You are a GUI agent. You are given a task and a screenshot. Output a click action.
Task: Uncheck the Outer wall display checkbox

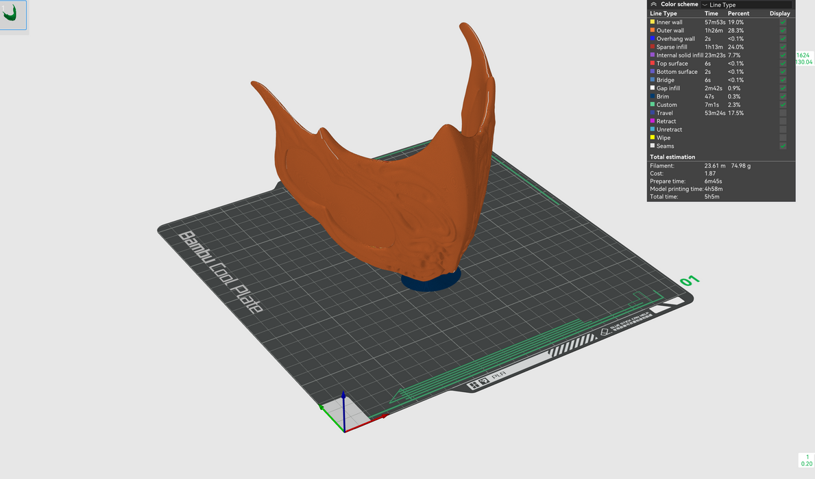click(x=783, y=31)
